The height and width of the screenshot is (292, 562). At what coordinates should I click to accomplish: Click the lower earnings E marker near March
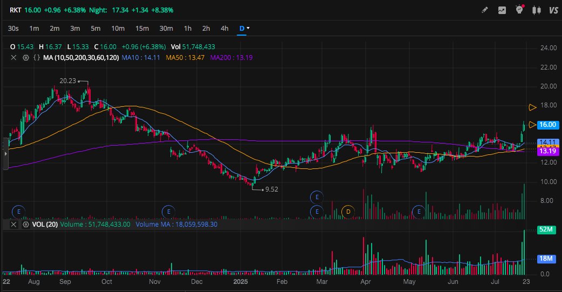317,212
